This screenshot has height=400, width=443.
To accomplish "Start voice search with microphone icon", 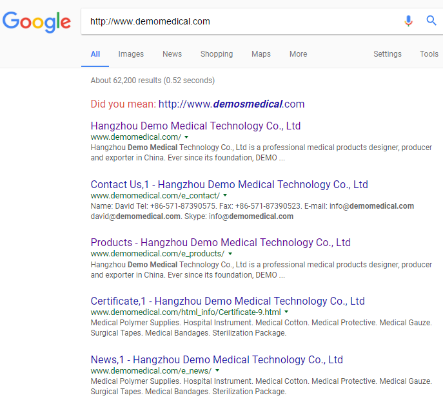I will point(408,21).
